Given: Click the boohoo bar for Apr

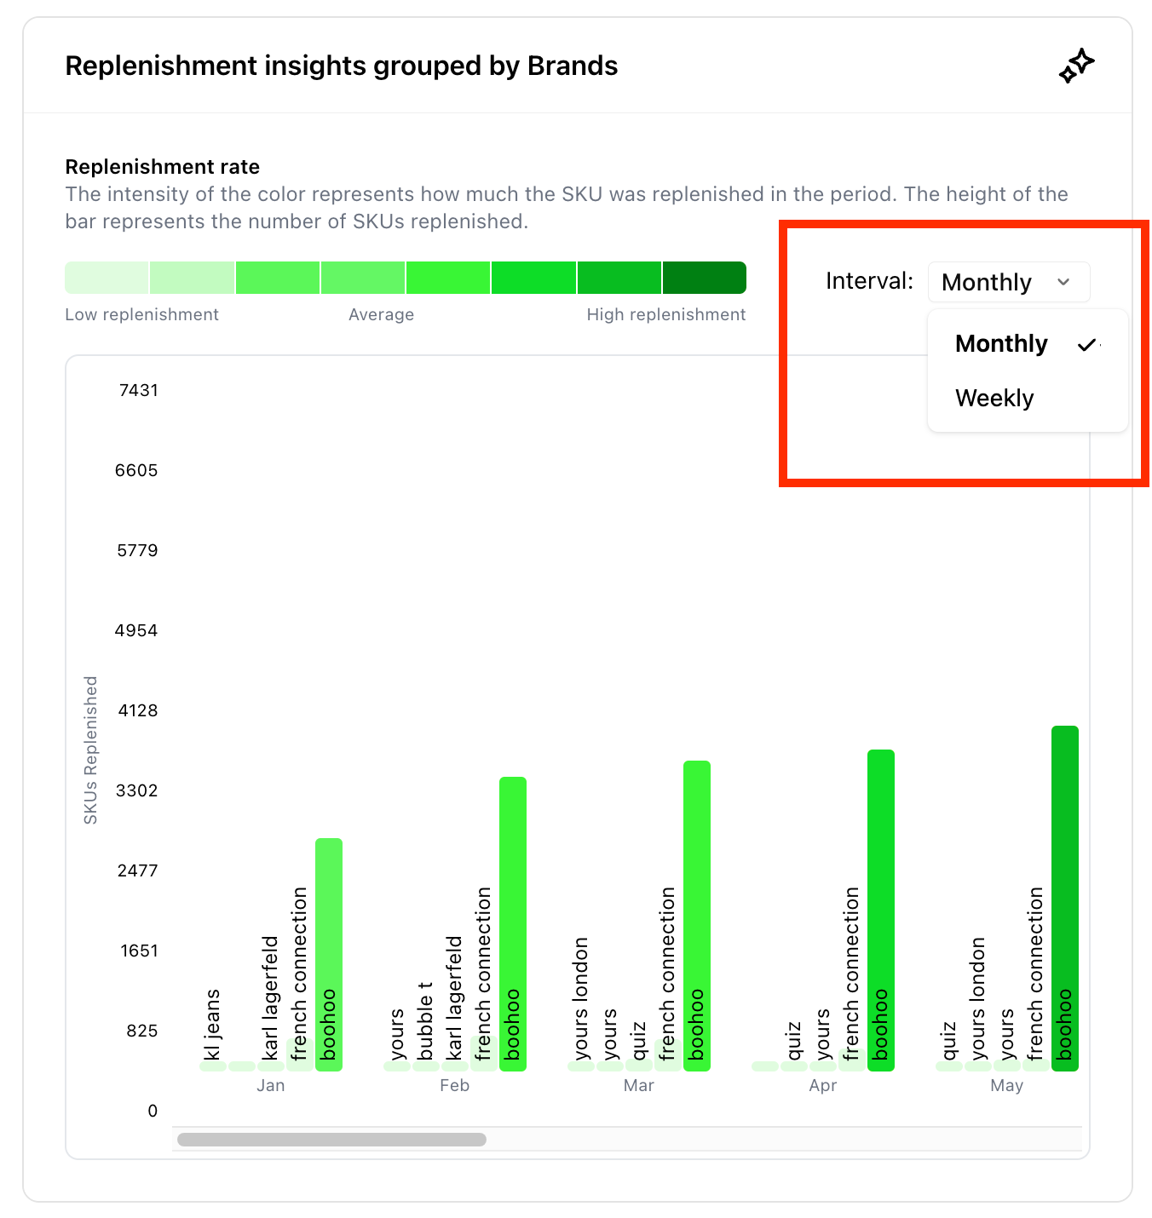Looking at the screenshot, I should (x=881, y=910).
